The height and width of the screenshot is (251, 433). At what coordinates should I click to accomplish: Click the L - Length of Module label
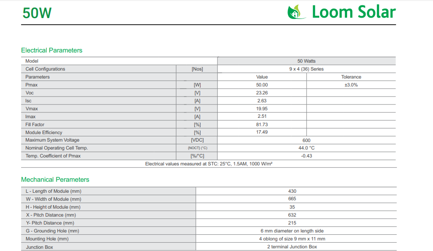(x=53, y=191)
